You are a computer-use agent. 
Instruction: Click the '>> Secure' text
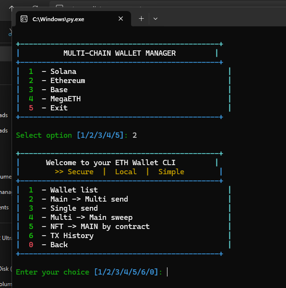[74, 172]
